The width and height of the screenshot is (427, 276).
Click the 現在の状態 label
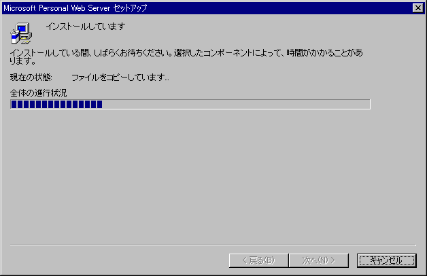(x=31, y=77)
